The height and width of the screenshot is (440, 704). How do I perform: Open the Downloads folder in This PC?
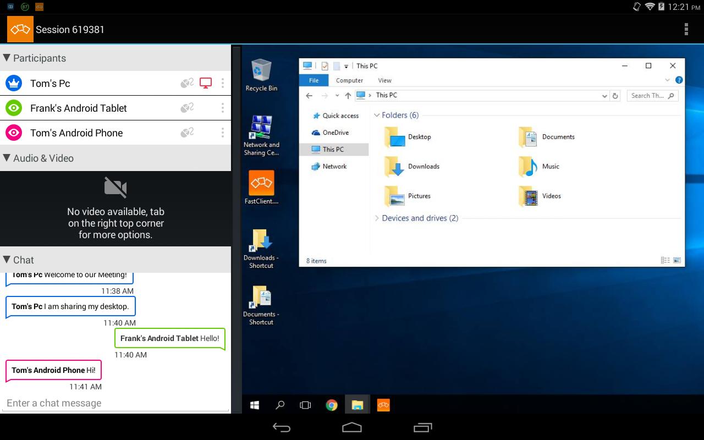(x=422, y=167)
